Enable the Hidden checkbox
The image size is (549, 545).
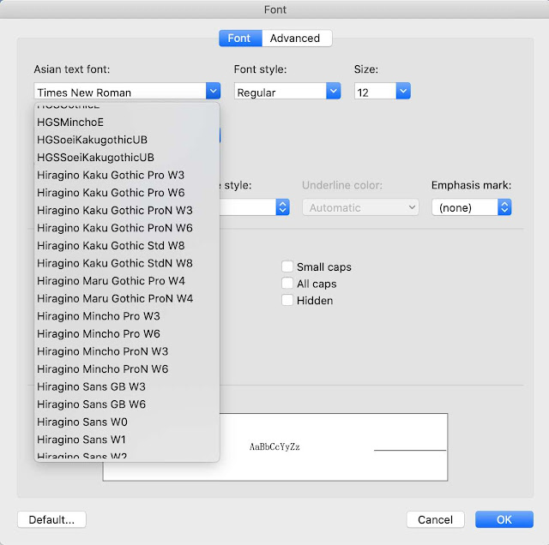click(287, 300)
